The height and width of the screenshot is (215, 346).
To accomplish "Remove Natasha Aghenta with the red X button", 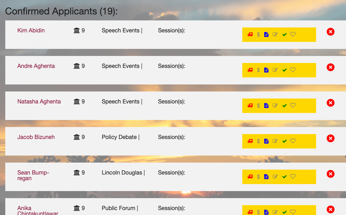I will point(331,103).
